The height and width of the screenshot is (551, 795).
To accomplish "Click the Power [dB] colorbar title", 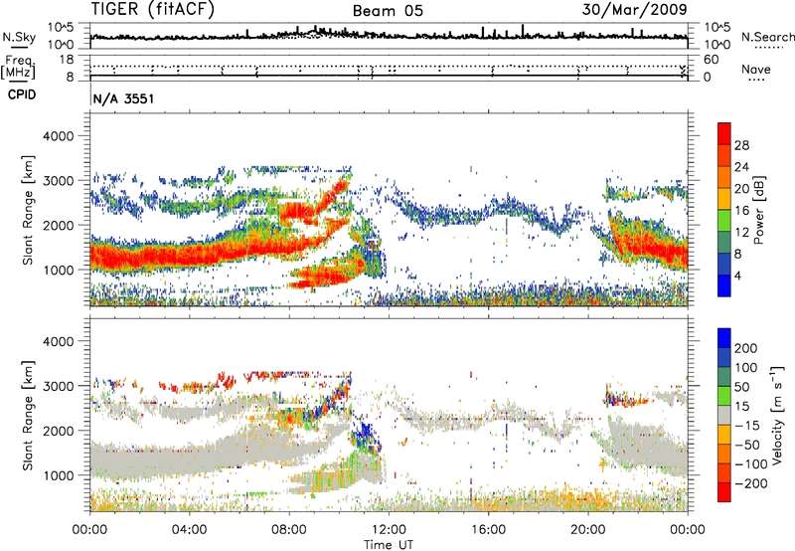I will (758, 210).
